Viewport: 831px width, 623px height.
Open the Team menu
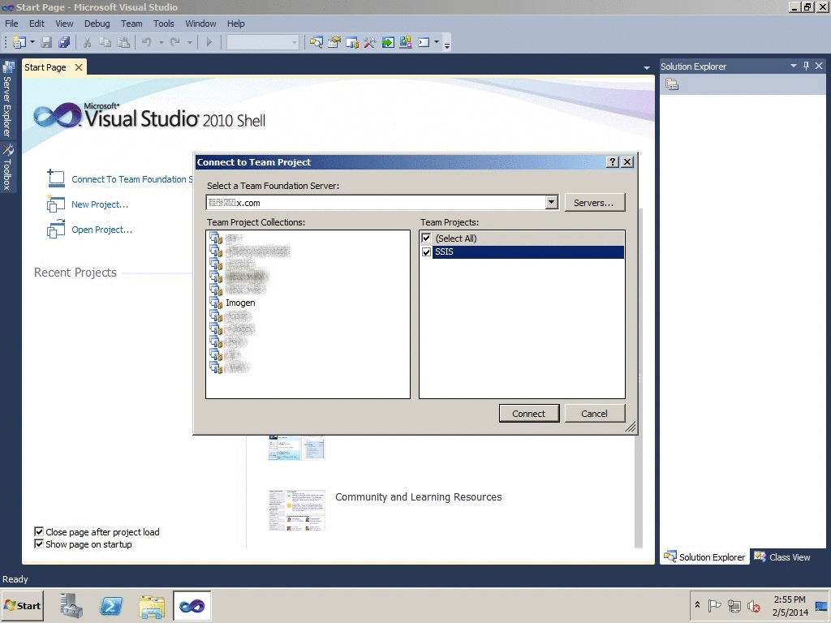131,24
